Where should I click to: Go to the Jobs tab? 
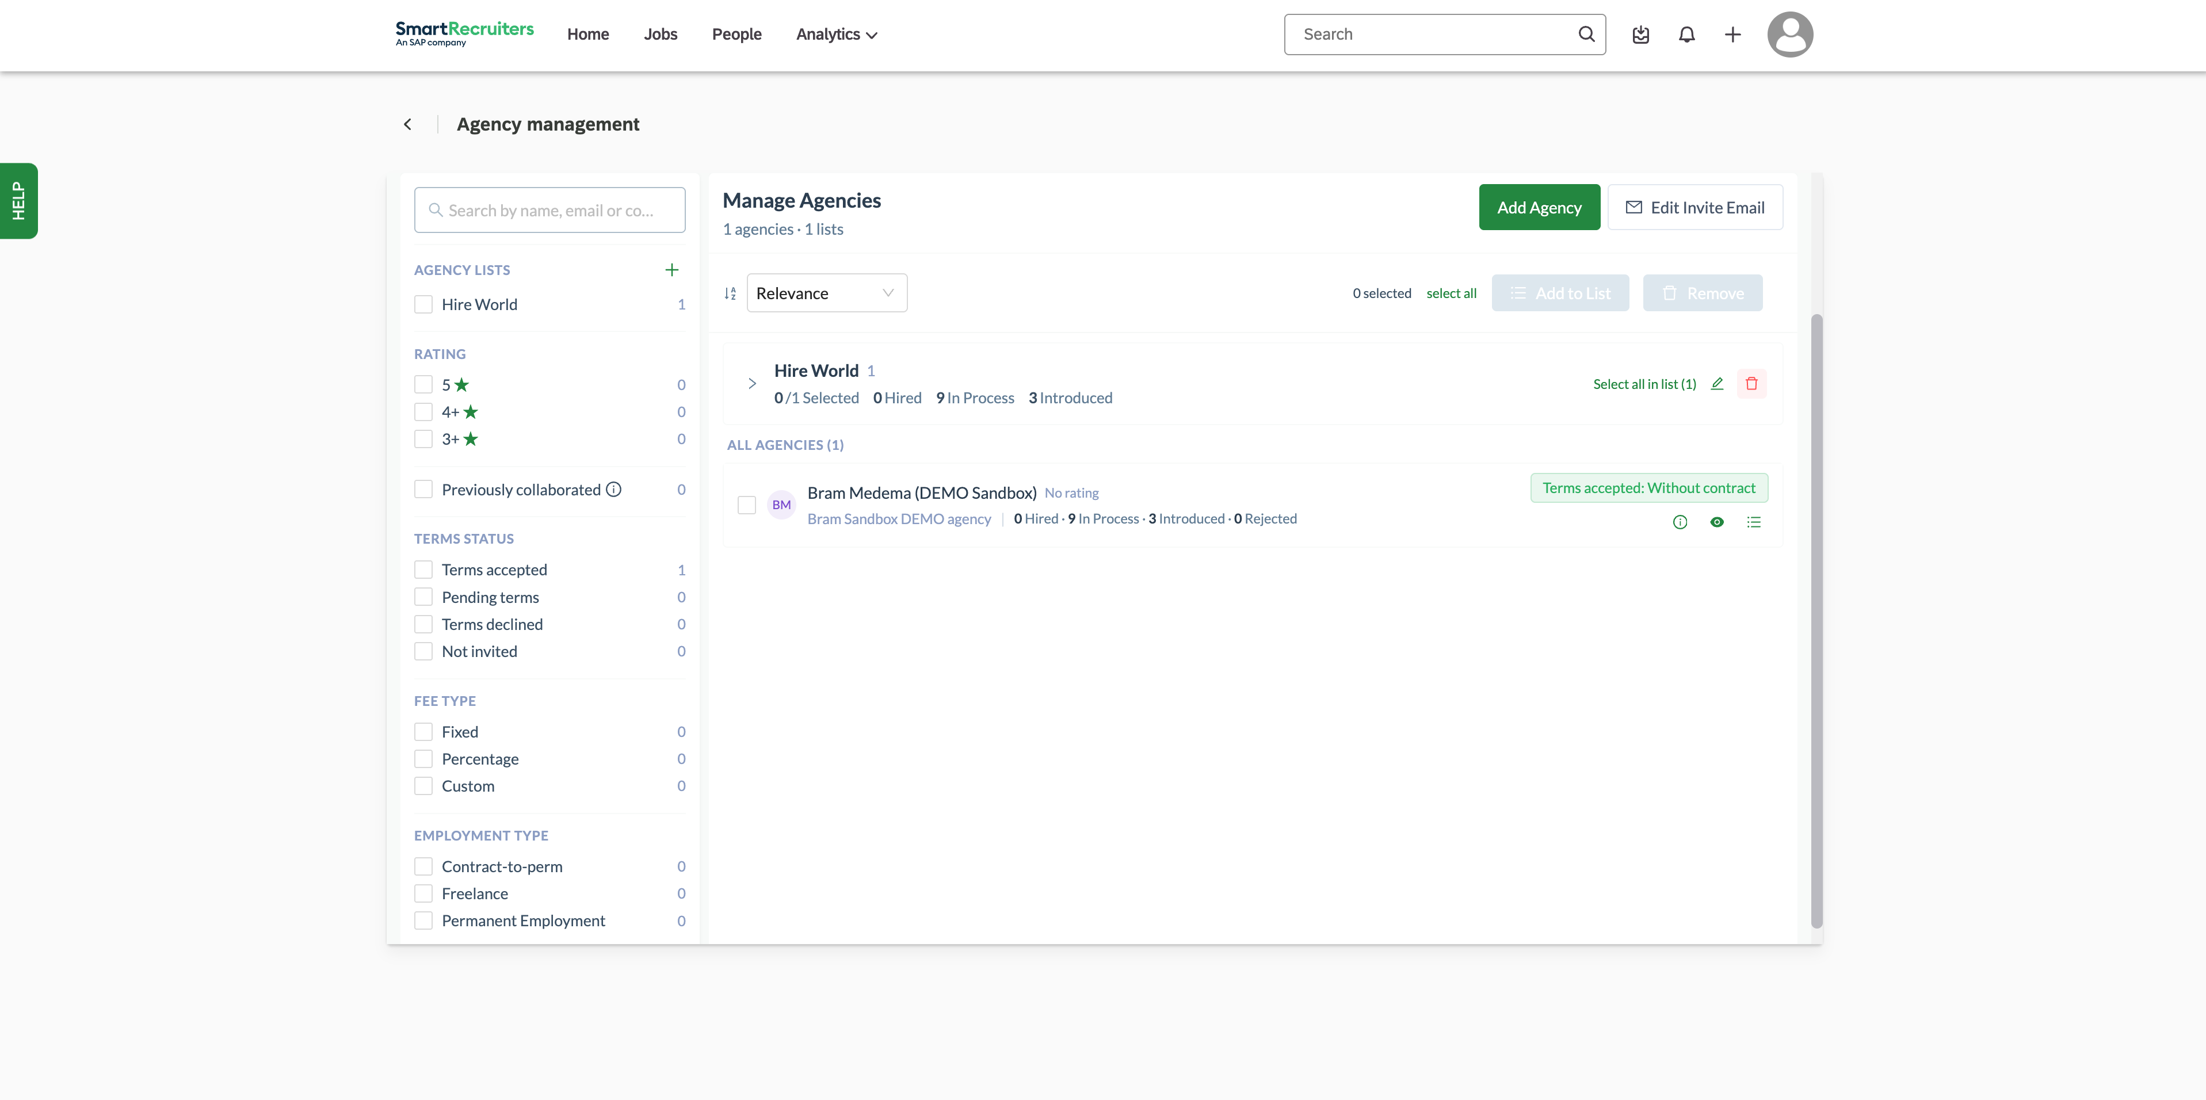pos(661,35)
